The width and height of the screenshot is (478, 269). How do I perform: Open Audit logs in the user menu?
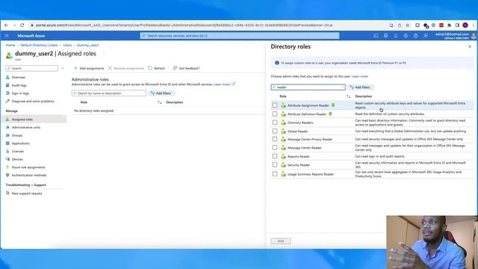click(19, 85)
